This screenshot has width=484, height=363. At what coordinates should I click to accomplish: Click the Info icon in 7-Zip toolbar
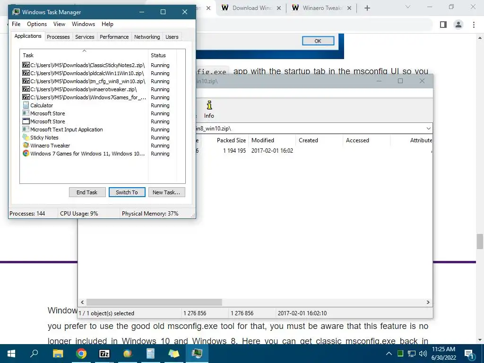click(209, 110)
